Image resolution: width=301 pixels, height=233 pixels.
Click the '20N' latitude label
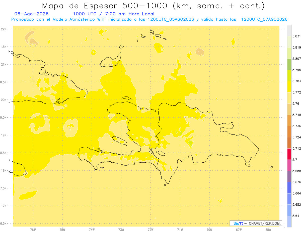4,100
